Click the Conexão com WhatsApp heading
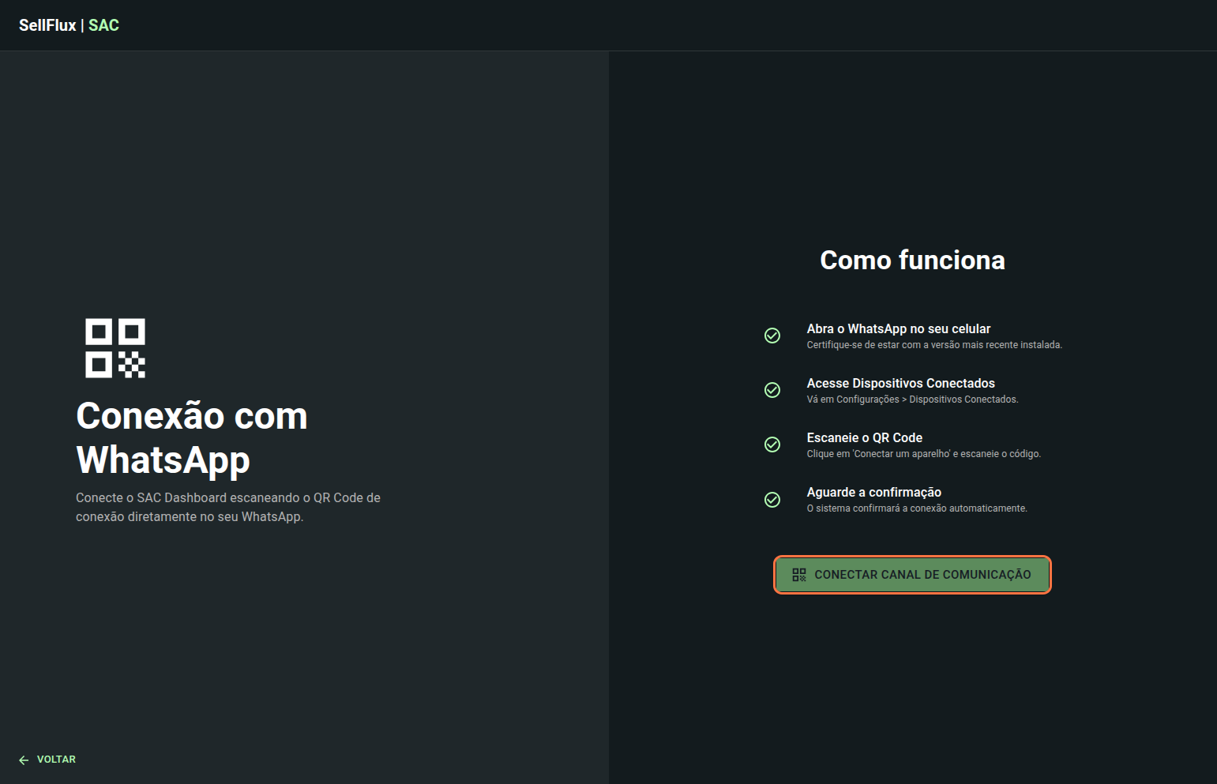 (192, 437)
